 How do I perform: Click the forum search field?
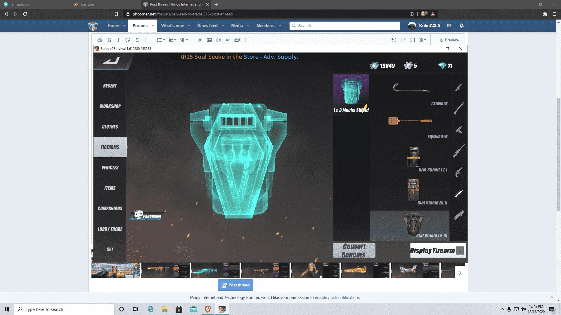345,26
